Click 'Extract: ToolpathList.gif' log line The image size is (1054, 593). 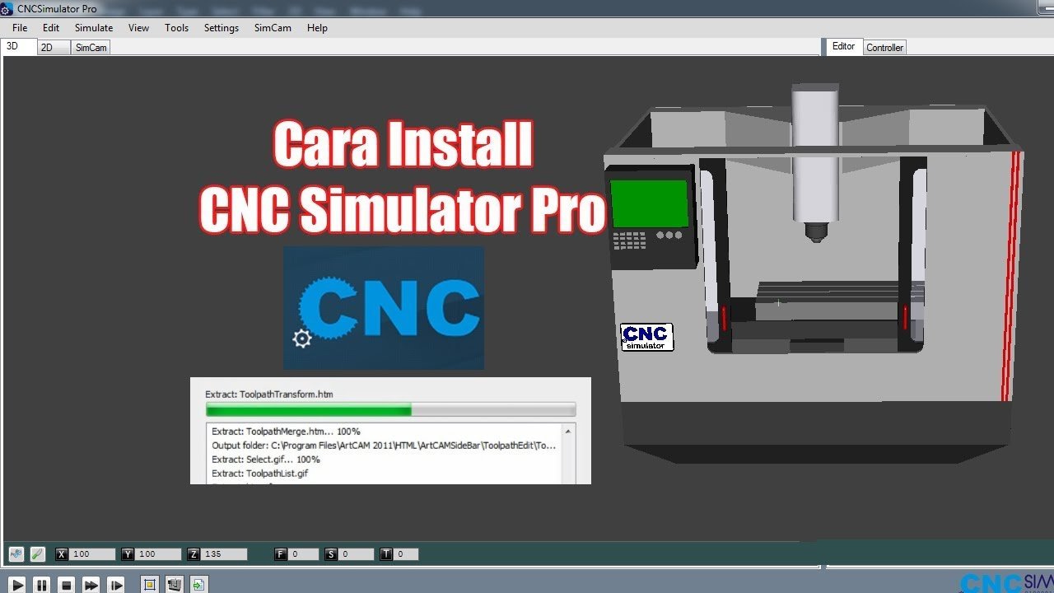(x=259, y=474)
